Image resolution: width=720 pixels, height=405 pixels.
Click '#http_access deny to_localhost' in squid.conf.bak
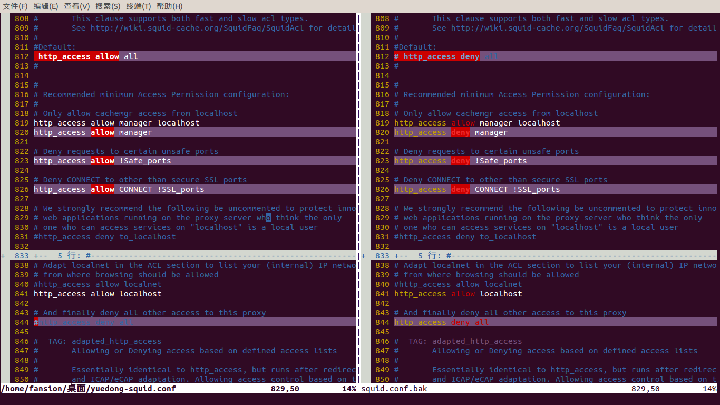[x=465, y=237]
